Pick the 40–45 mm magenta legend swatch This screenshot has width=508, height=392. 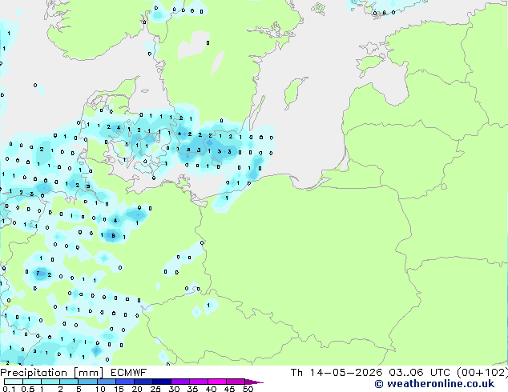click(217, 382)
